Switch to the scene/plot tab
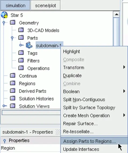128x153 pixels. tap(45, 5)
